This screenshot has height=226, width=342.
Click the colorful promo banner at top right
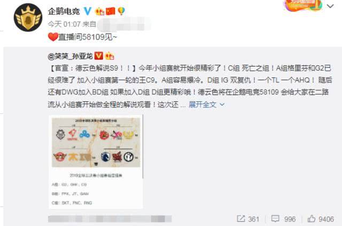coord(304,5)
